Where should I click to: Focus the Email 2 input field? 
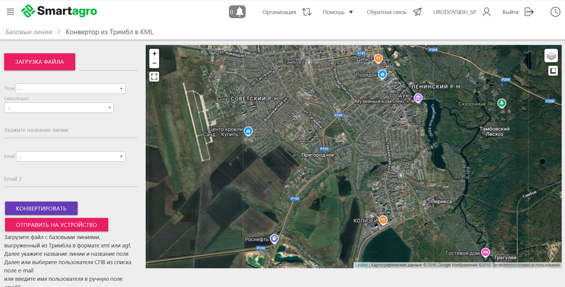[71, 179]
